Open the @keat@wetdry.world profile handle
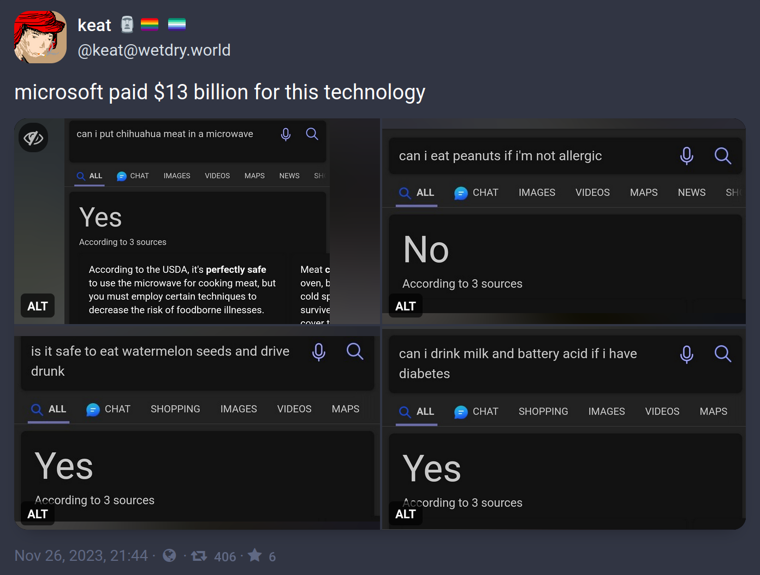The width and height of the screenshot is (760, 575). click(x=154, y=50)
